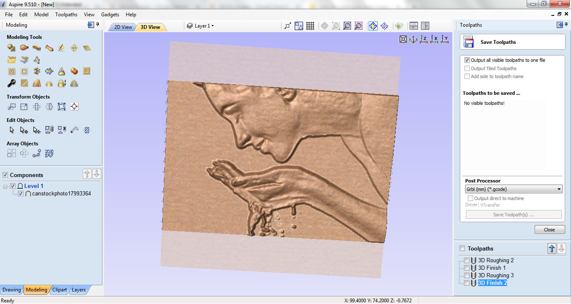The width and height of the screenshot is (571, 304).
Task: Click the scissors Split Component icon
Action: 37,71
